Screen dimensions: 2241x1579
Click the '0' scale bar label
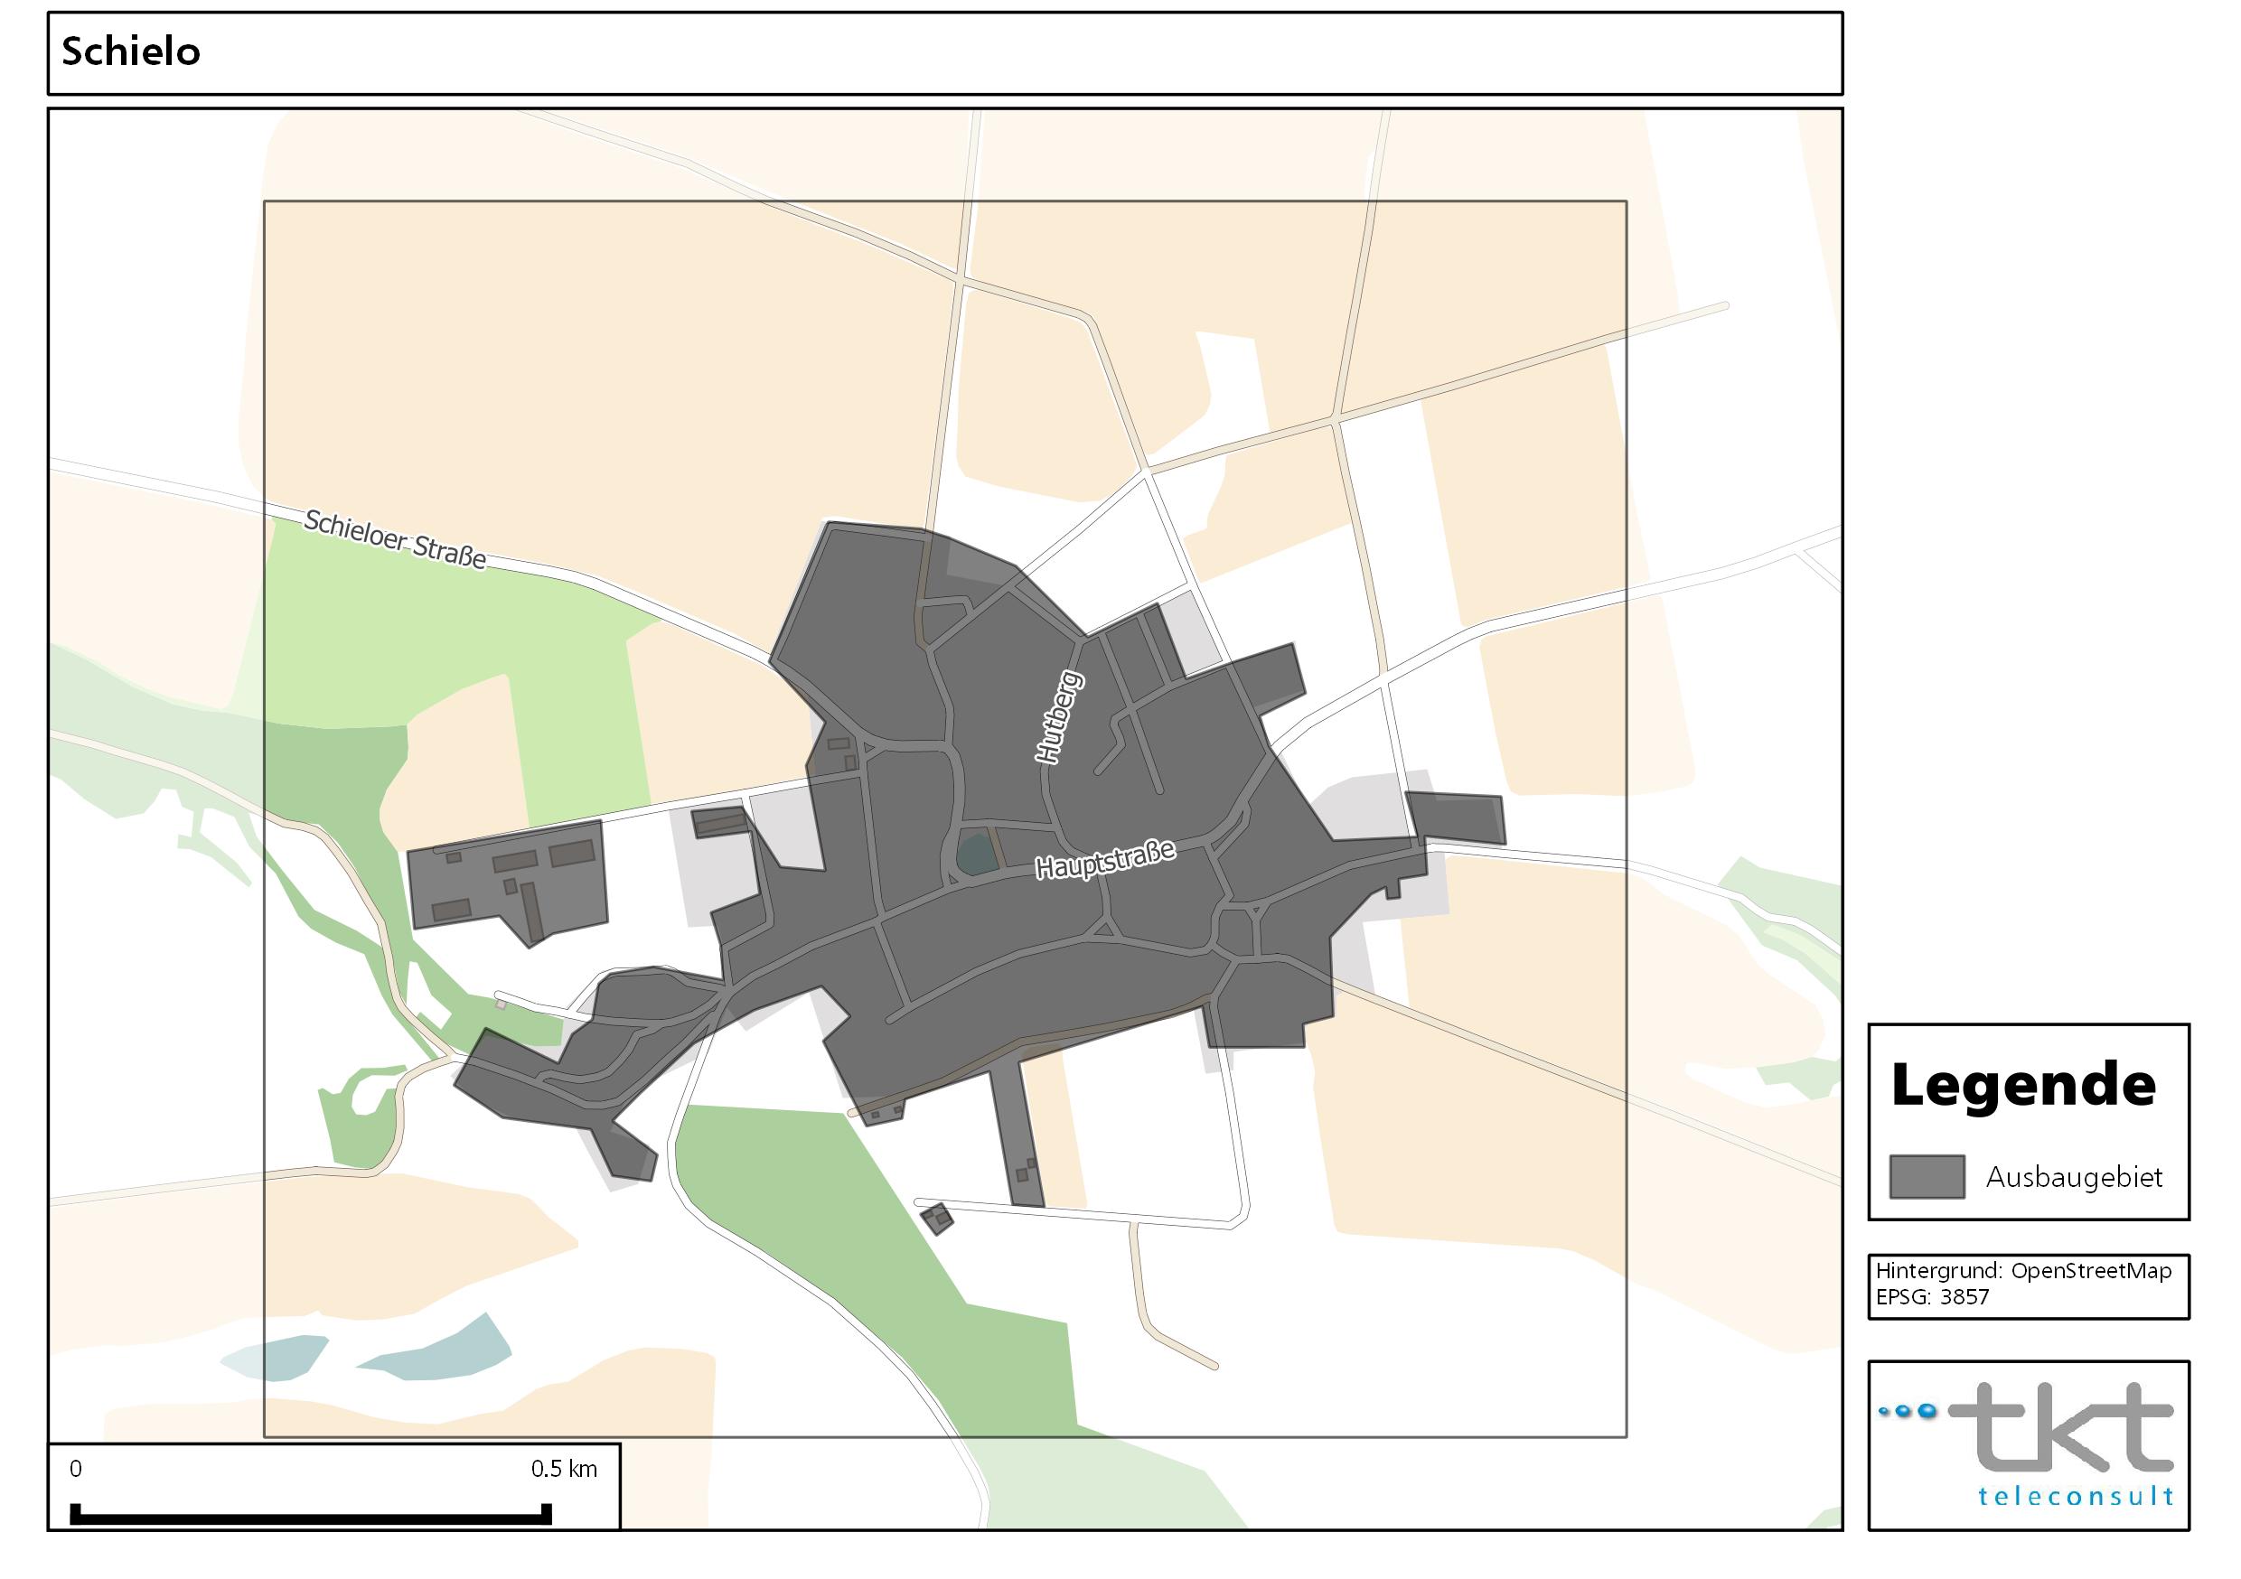[x=76, y=1469]
